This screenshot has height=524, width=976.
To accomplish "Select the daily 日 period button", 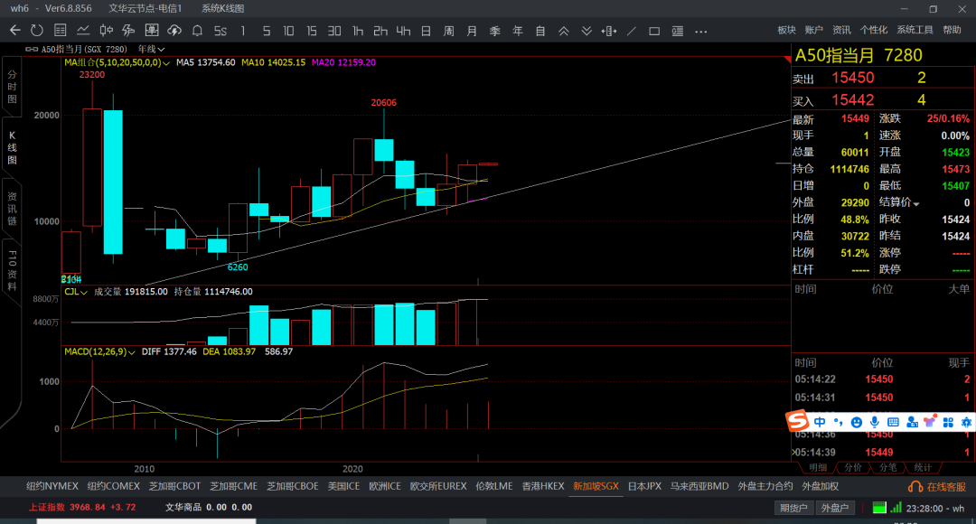I will click(426, 31).
